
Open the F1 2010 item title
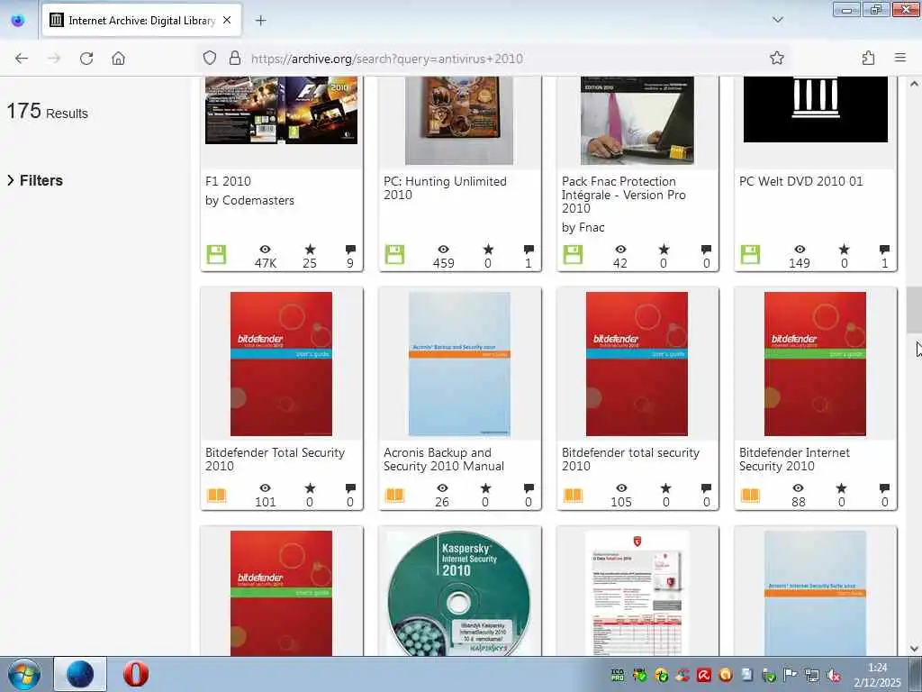[x=228, y=181]
